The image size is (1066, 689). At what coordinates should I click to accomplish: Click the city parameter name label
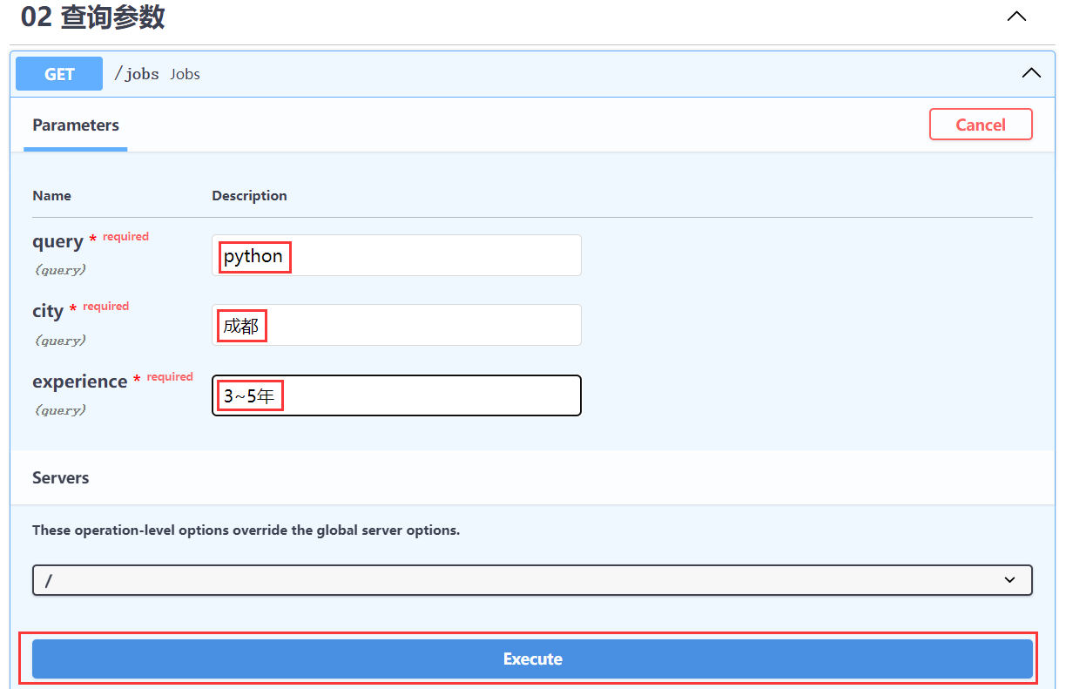coord(48,311)
